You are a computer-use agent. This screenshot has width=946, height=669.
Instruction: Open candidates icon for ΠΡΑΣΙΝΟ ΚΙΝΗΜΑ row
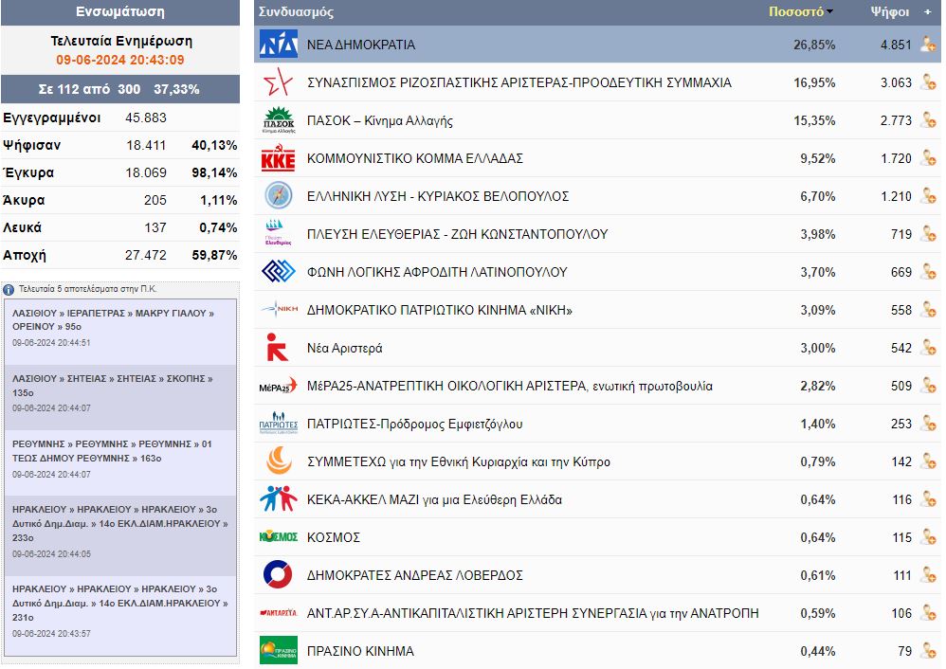click(x=928, y=651)
